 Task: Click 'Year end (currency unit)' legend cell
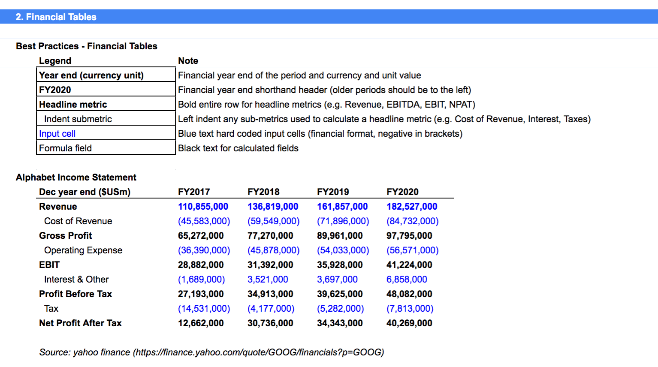pos(106,75)
